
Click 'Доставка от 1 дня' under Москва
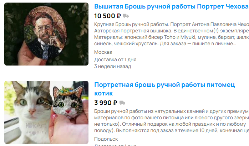click(115, 59)
